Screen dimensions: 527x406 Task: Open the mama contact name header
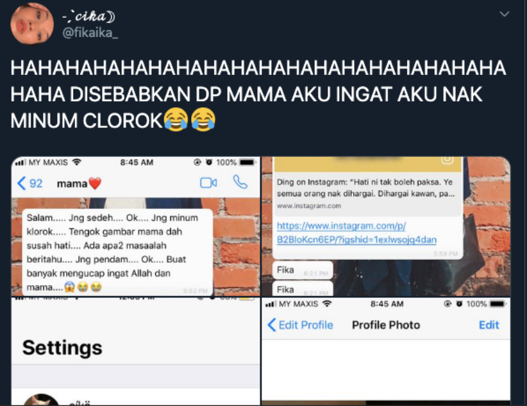point(79,184)
